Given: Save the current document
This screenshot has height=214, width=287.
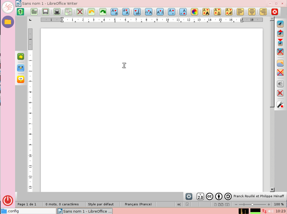Looking at the screenshot, I should coord(45,12).
